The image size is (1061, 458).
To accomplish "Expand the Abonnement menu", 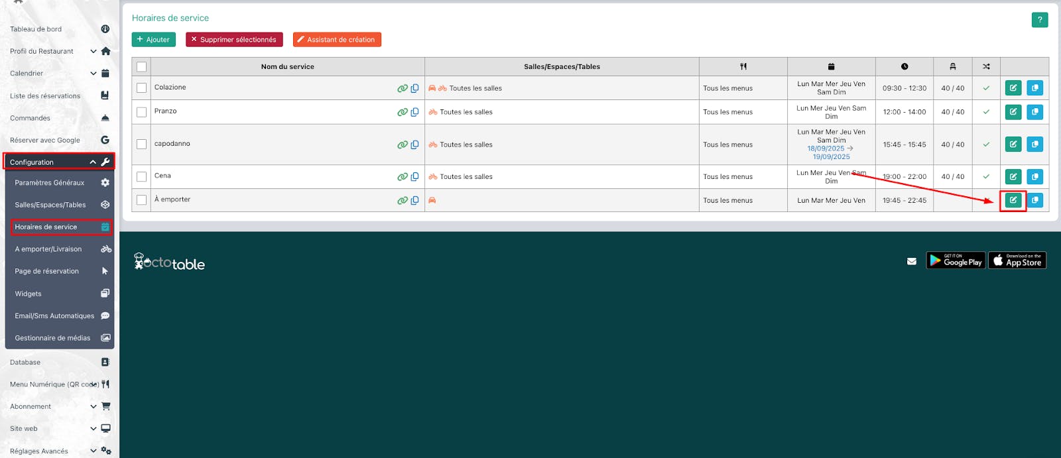I will 60,406.
